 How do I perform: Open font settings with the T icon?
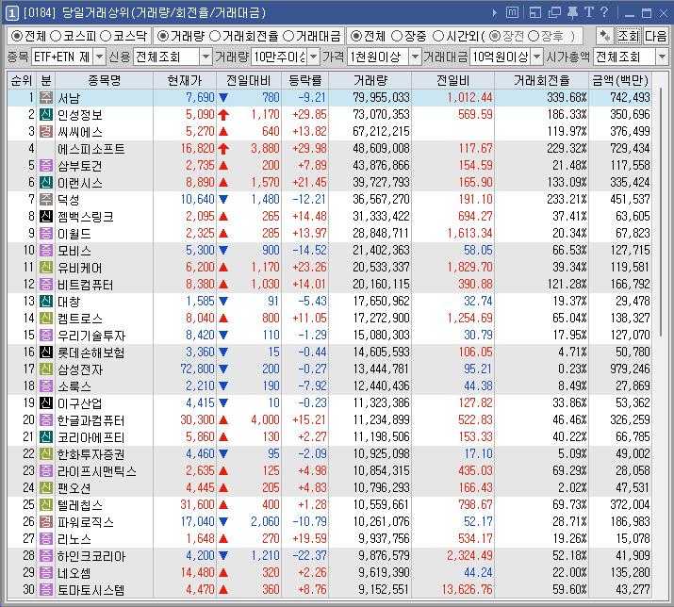tap(588, 12)
